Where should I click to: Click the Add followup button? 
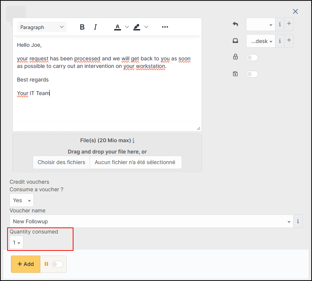pos(26,264)
